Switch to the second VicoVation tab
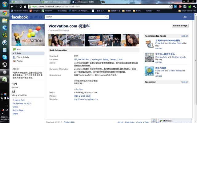Viewport: 197px width, 177px height. (x=56, y=2)
